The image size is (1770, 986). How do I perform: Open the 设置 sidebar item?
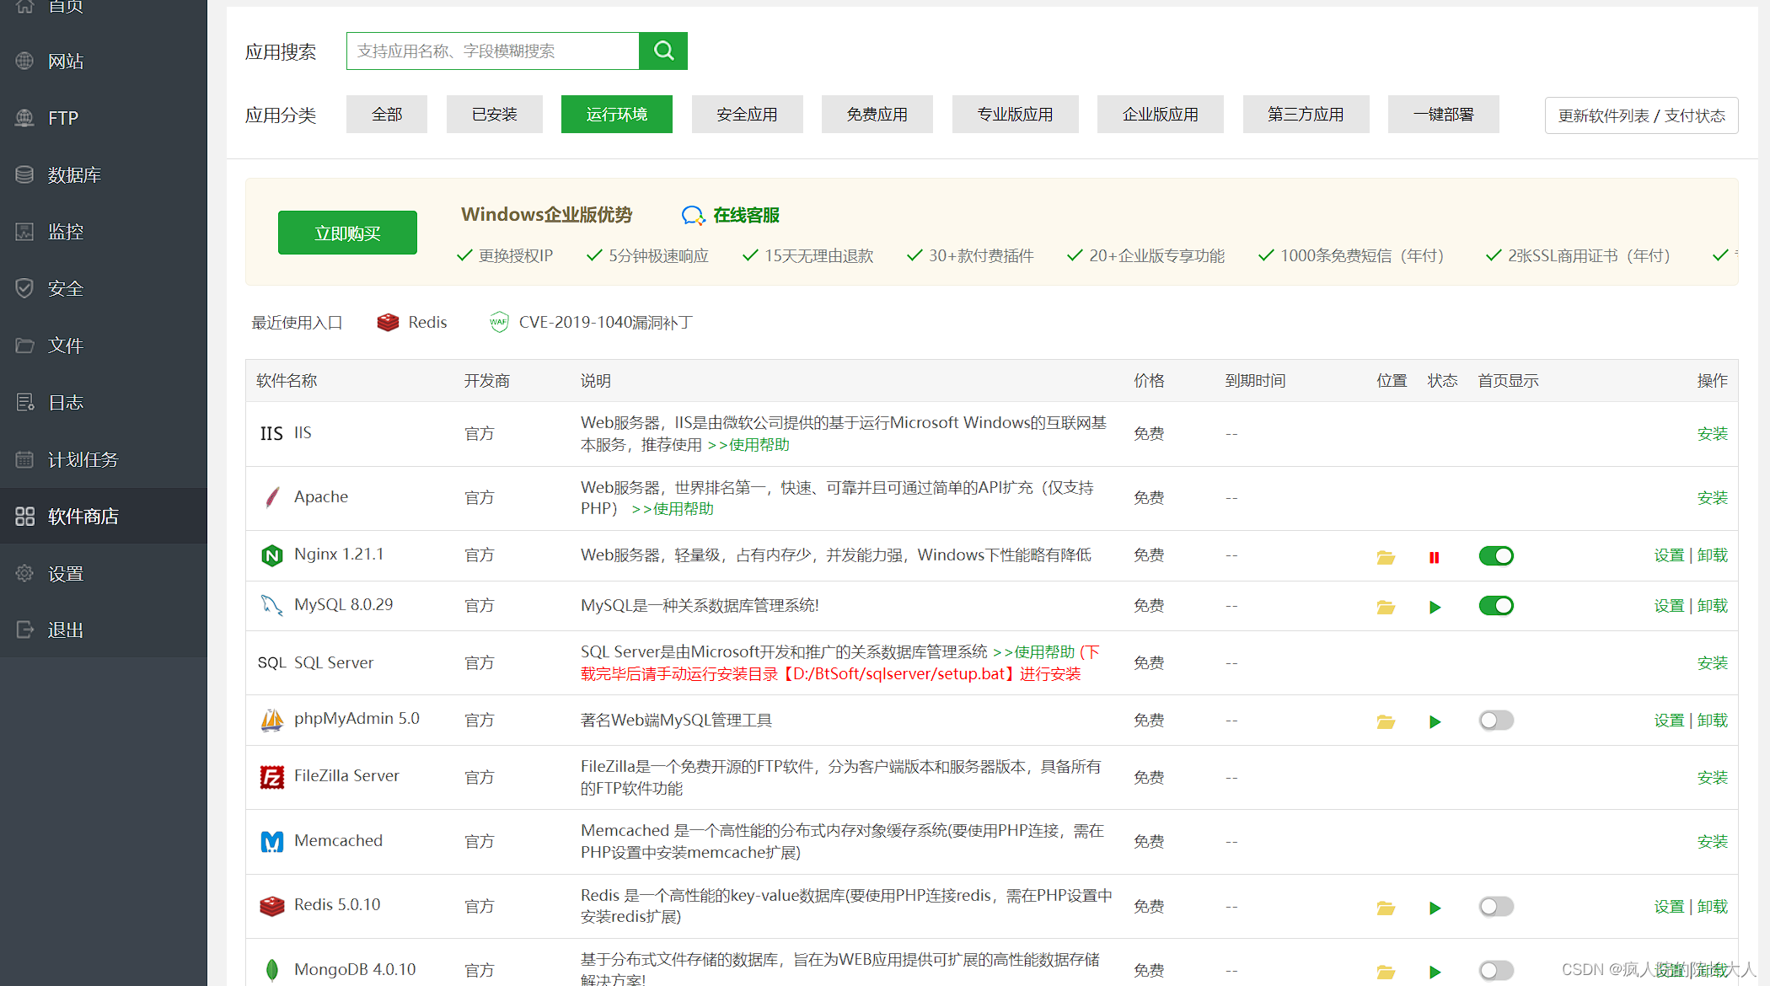tap(103, 573)
